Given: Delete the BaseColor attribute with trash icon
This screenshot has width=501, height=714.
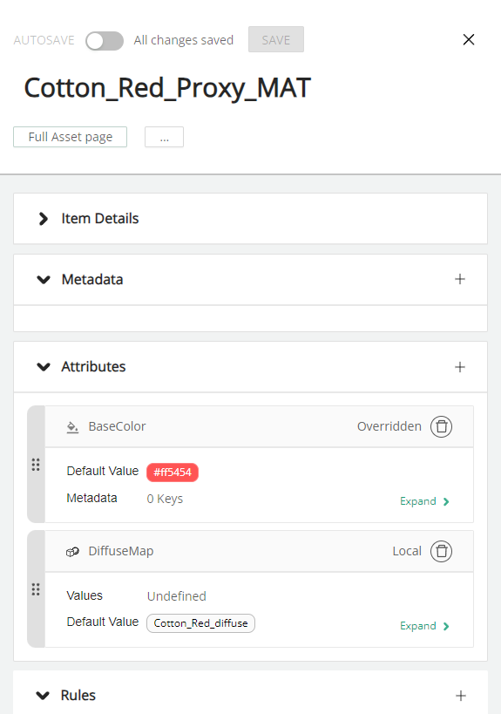Looking at the screenshot, I should (x=441, y=426).
